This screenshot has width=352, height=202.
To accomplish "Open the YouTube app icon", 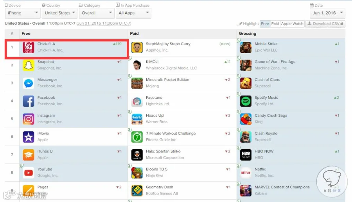I will (x=28, y=173).
